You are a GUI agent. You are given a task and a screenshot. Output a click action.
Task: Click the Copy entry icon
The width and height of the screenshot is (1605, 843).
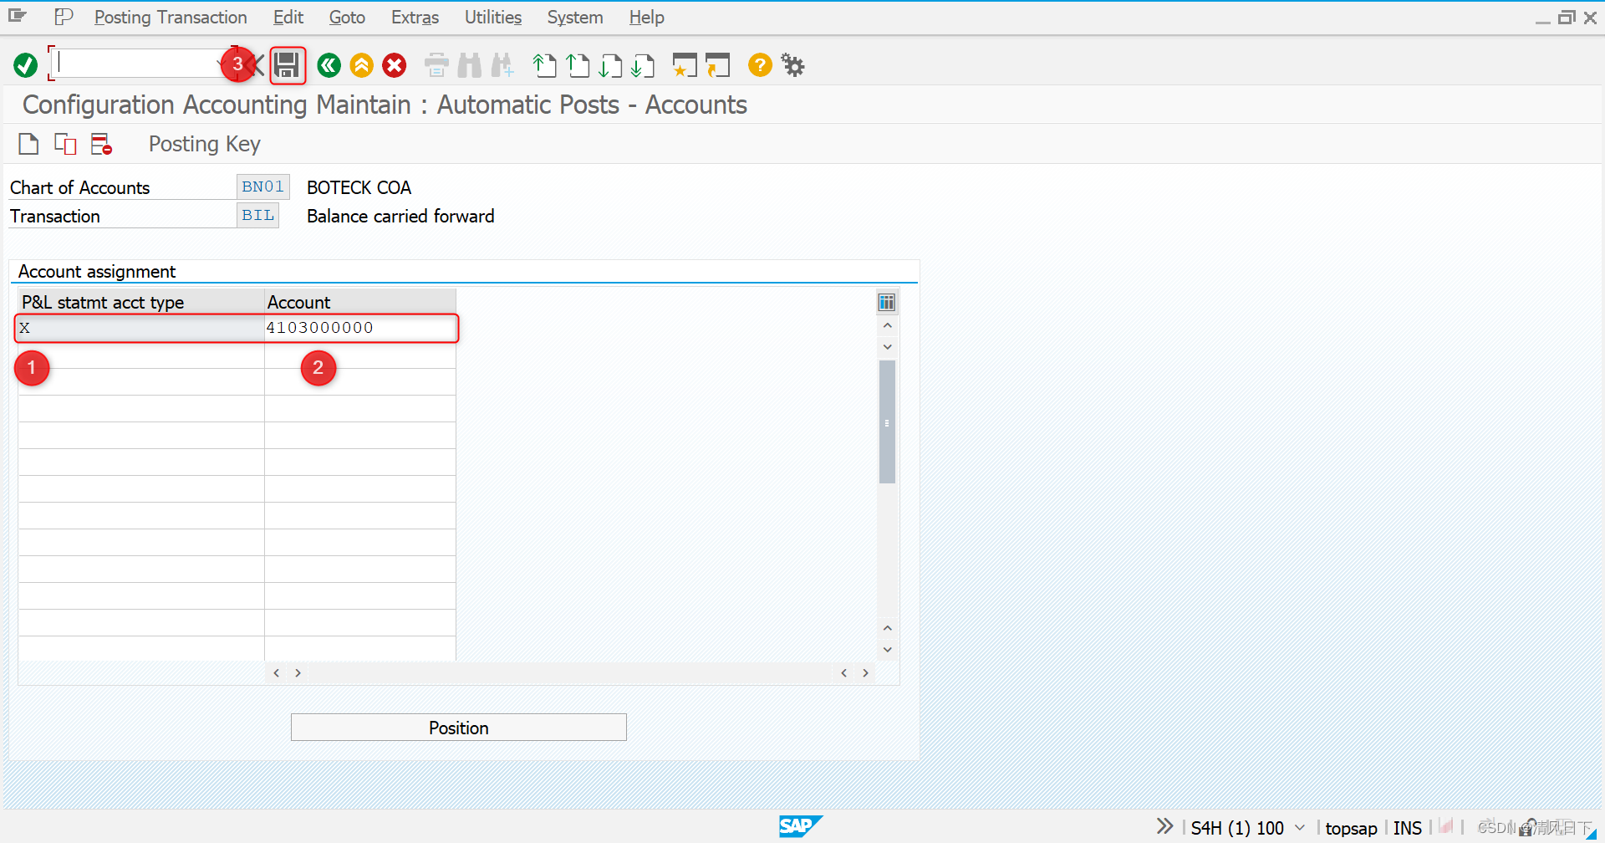pos(65,144)
